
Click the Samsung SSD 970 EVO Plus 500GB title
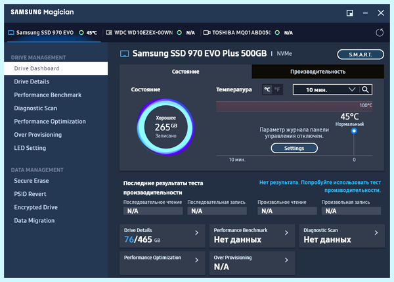pyautogui.click(x=200, y=54)
